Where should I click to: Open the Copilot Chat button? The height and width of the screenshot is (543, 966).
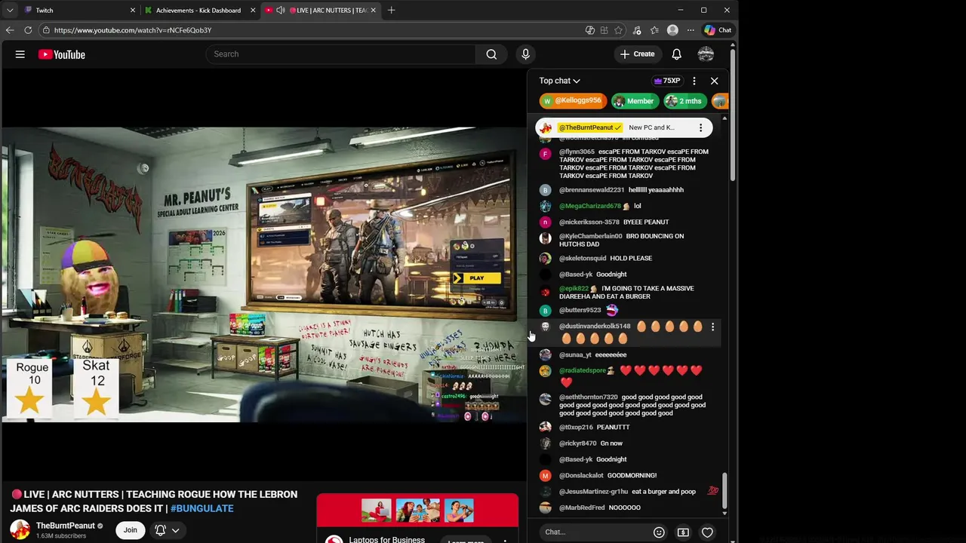coord(718,30)
